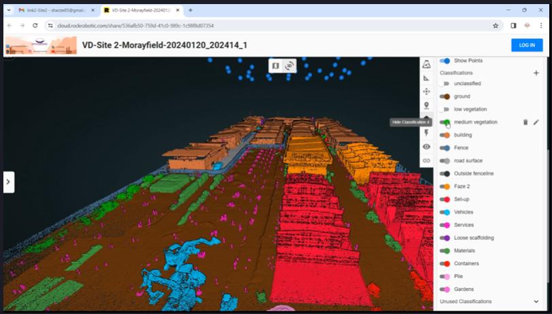Screen dimensions: 552x314
Task: Add a new classification with plus icon
Action: [x=536, y=73]
